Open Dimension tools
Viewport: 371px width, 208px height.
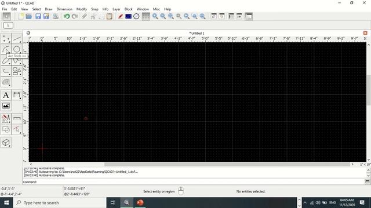point(17,95)
